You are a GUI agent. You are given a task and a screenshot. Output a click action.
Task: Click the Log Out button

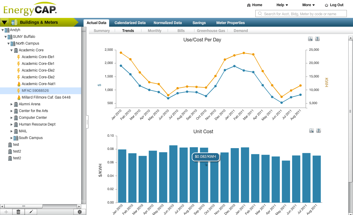tap(334, 5)
